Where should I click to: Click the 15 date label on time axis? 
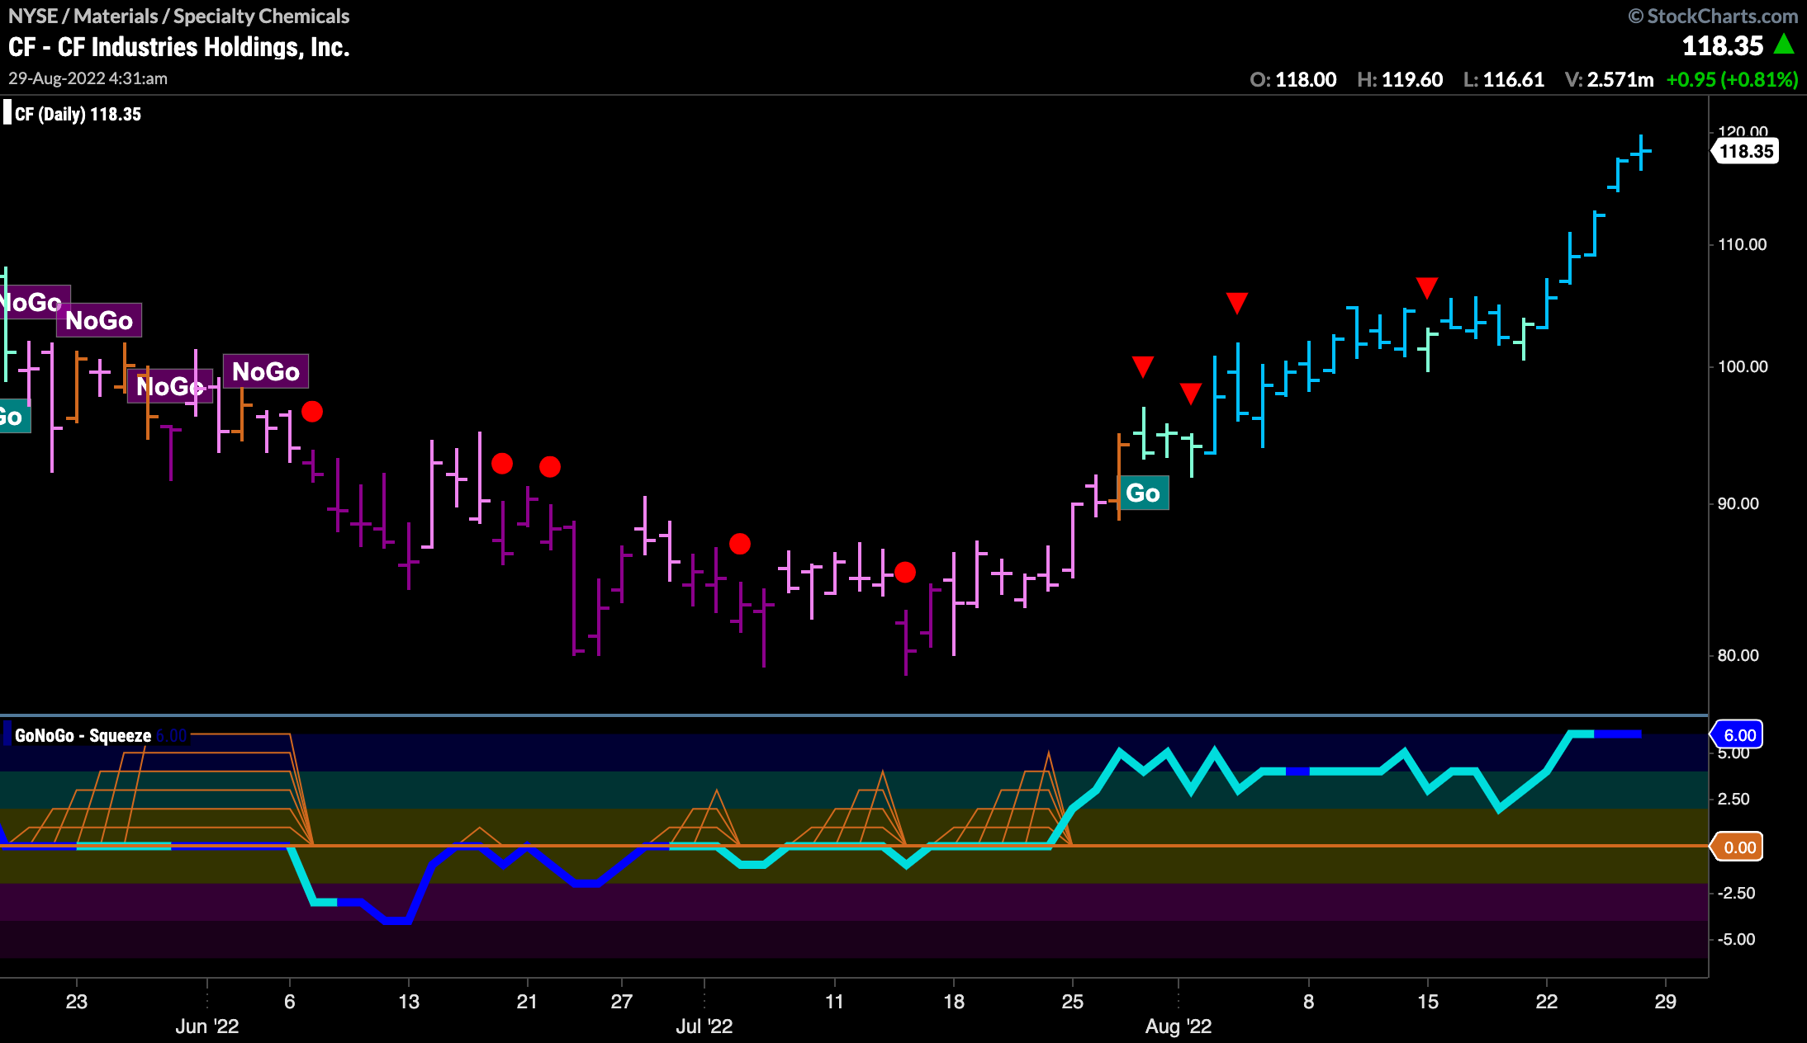1428,1002
